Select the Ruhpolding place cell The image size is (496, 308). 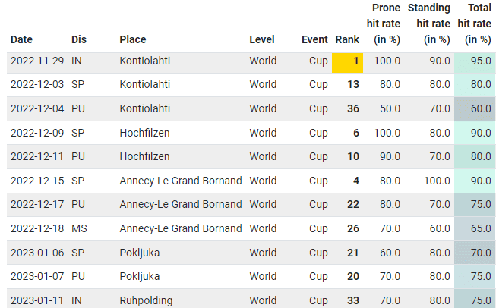pyautogui.click(x=147, y=300)
